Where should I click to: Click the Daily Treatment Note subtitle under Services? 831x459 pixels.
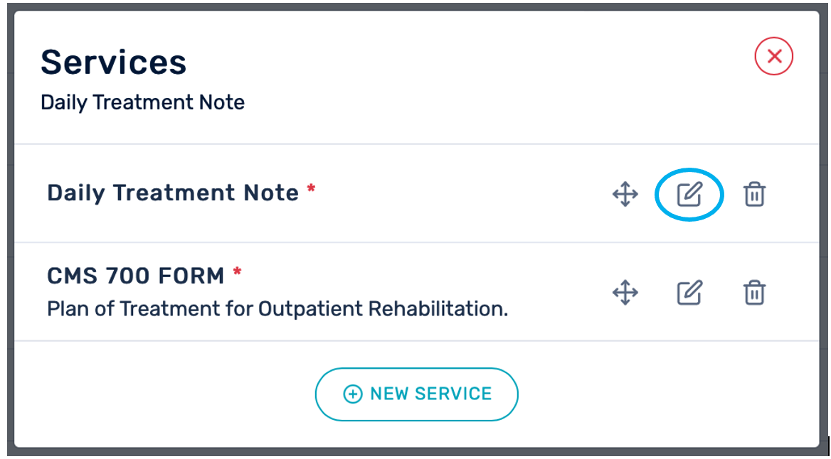142,102
